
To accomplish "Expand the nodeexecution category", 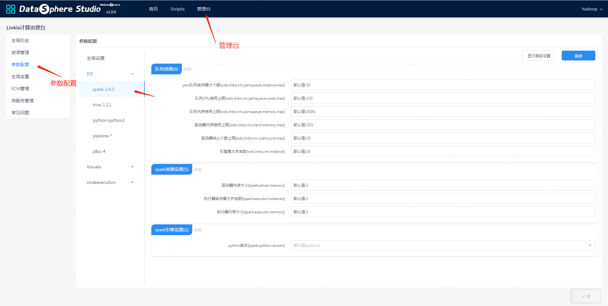I will click(x=132, y=182).
